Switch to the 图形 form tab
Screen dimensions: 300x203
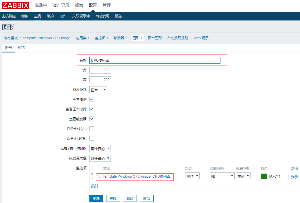coord(8,48)
